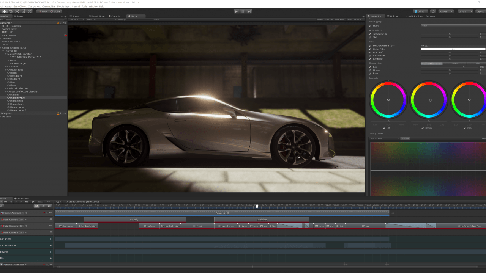The width and height of the screenshot is (486, 273).
Task: Expand CM taillight in Hierarchy
Action: click(x=6, y=79)
